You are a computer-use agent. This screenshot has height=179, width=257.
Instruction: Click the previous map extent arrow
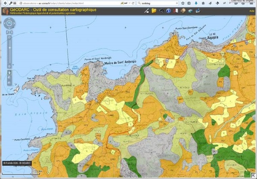click(x=7, y=32)
